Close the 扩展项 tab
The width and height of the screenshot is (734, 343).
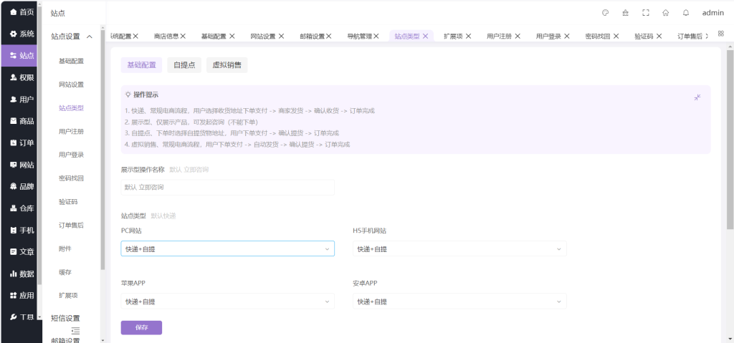click(468, 36)
